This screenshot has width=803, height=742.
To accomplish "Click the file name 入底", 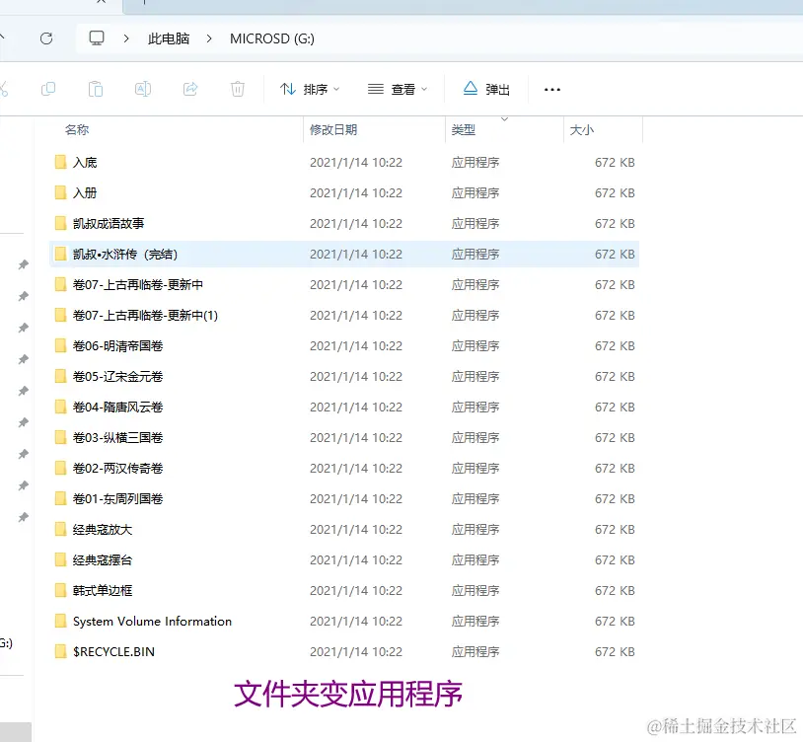I will (x=85, y=163).
